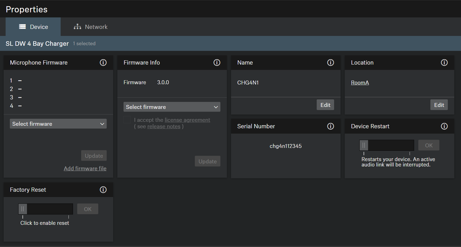
Task: Open the Microphone Firmware select dropdown
Action: pyautogui.click(x=58, y=124)
